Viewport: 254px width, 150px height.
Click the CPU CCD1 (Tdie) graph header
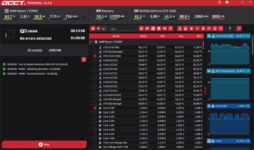(229, 36)
